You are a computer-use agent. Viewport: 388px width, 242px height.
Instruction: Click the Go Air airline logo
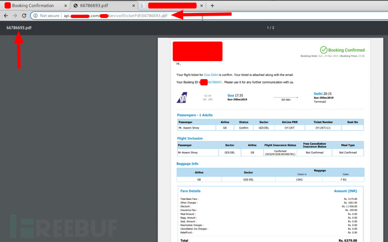pyautogui.click(x=182, y=97)
